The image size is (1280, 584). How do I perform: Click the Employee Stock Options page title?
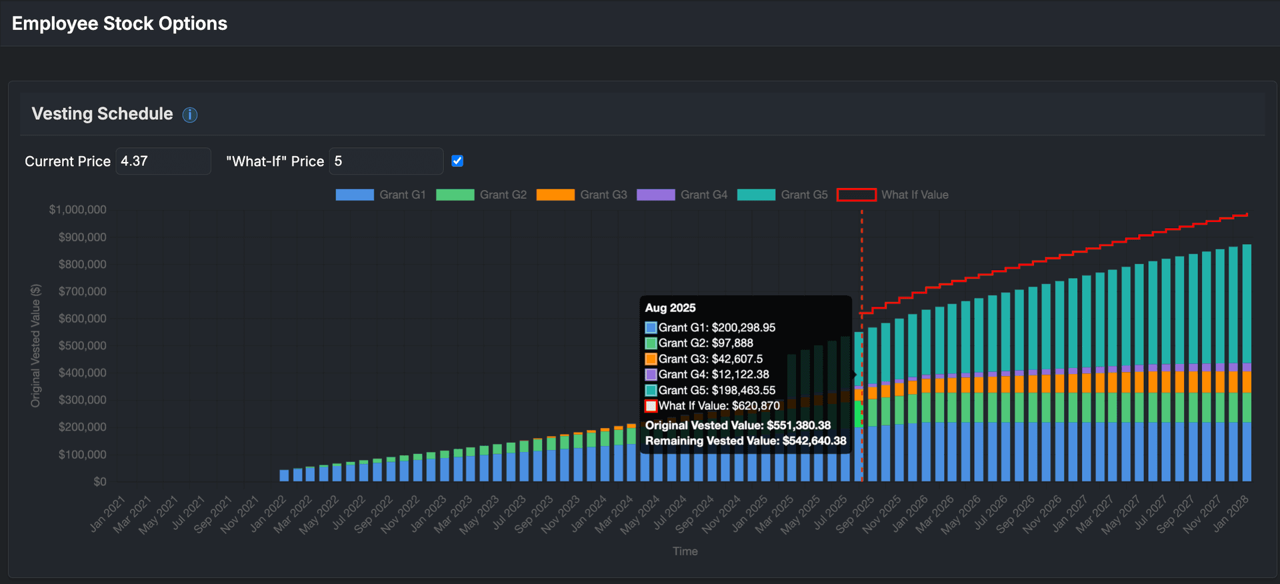[120, 23]
